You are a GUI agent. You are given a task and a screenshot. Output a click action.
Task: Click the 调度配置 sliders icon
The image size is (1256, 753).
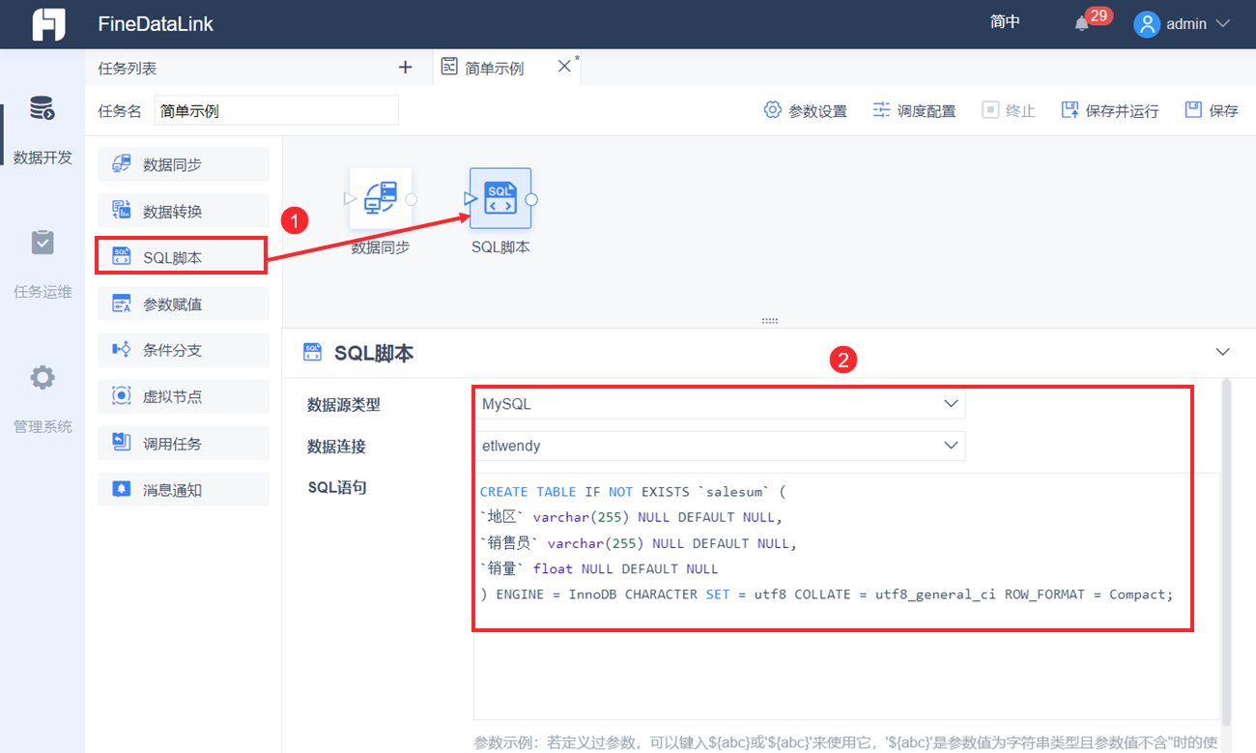click(x=881, y=110)
